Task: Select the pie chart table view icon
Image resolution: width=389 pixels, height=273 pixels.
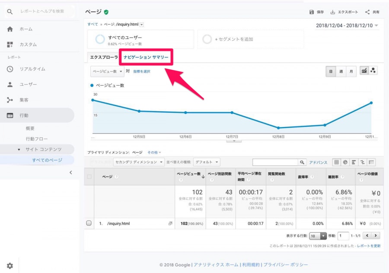Action: click(345, 162)
